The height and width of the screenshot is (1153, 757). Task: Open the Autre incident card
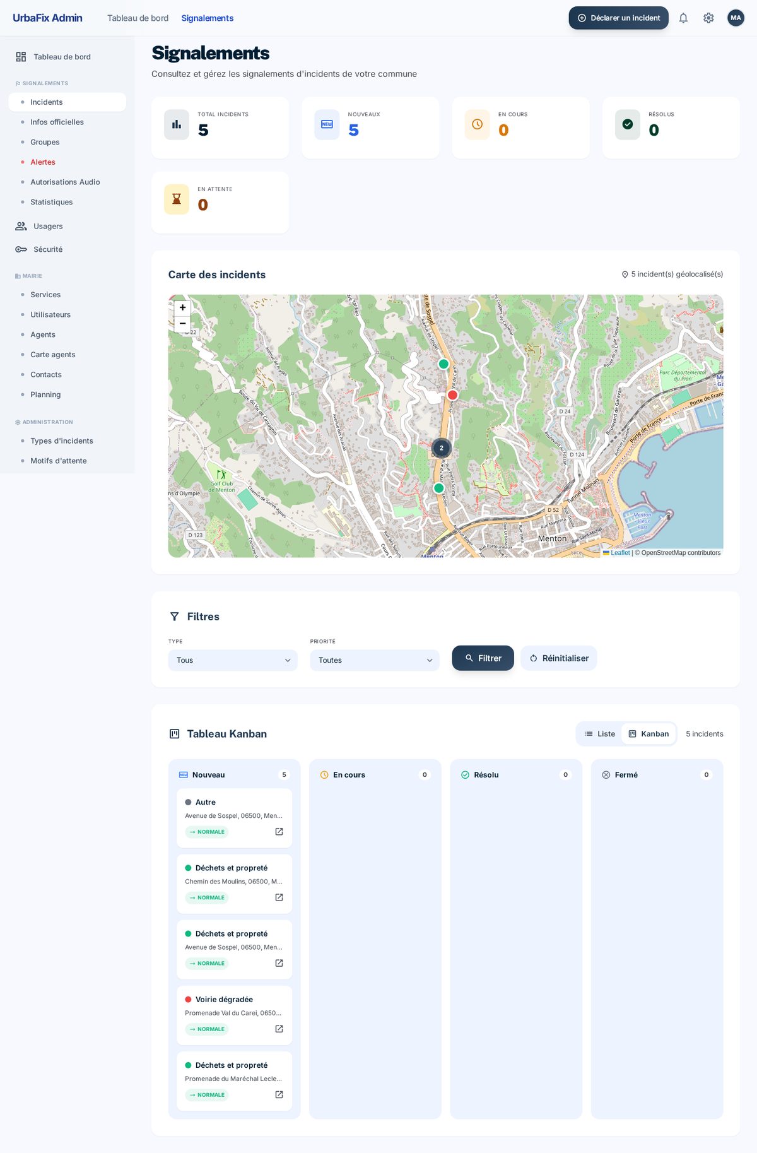(x=234, y=818)
